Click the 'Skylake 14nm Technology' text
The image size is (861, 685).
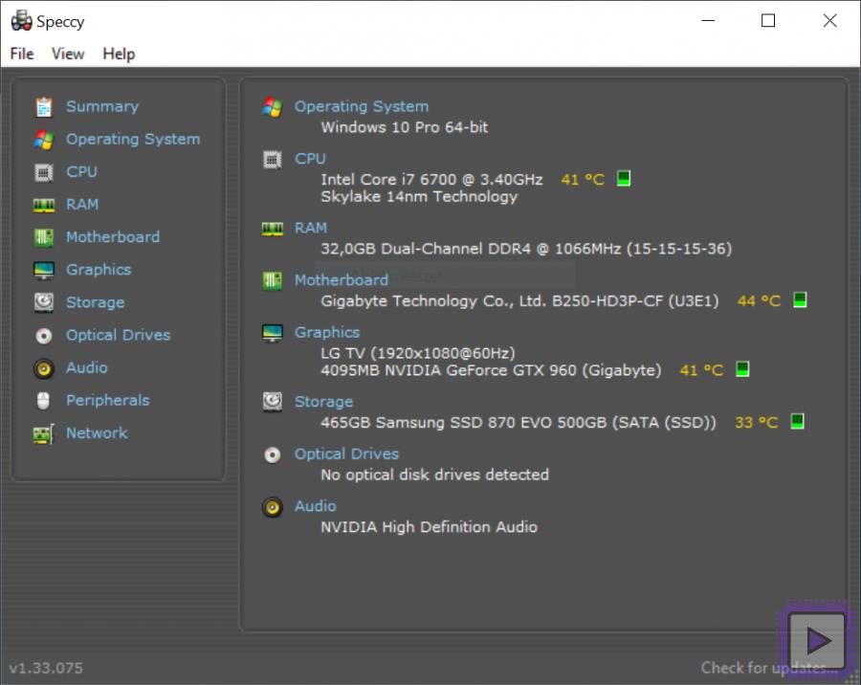coord(419,197)
